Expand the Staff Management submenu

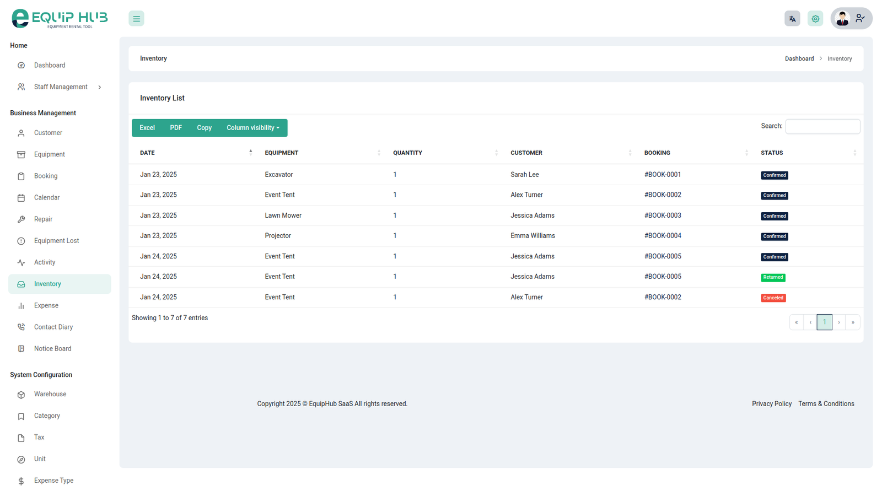point(60,87)
